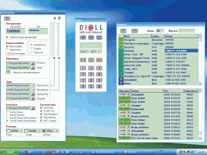Click the red hang-up handset button

pos(99,60)
